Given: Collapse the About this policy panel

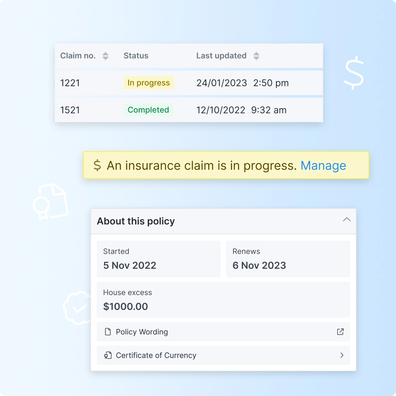Looking at the screenshot, I should 346,220.
